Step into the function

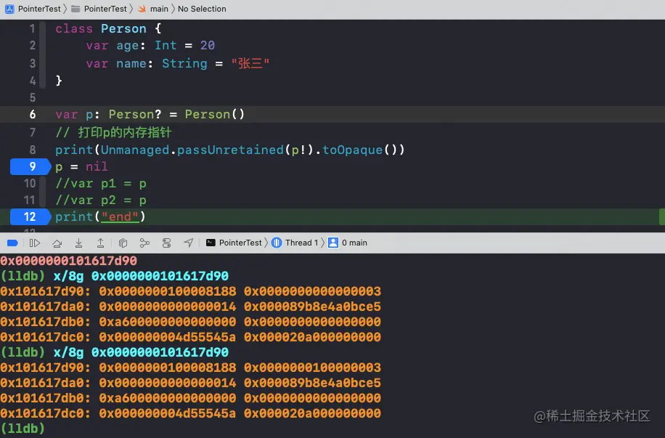click(79, 243)
